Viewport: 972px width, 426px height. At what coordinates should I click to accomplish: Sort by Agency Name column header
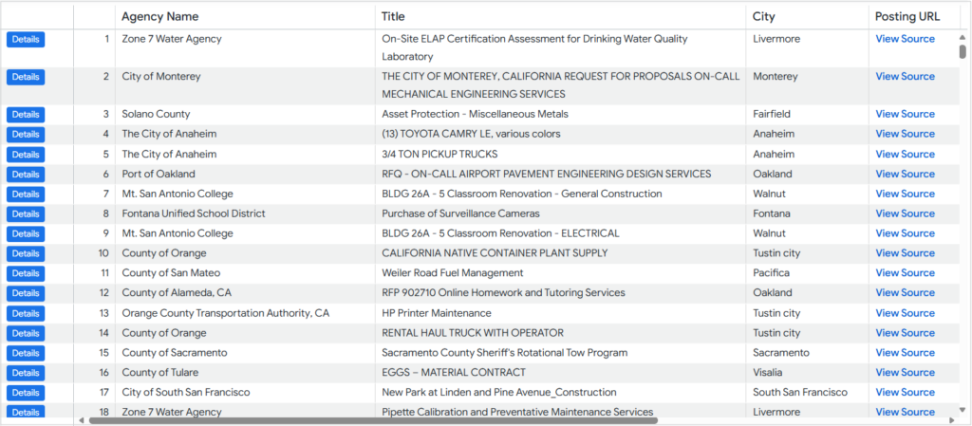[x=159, y=16]
